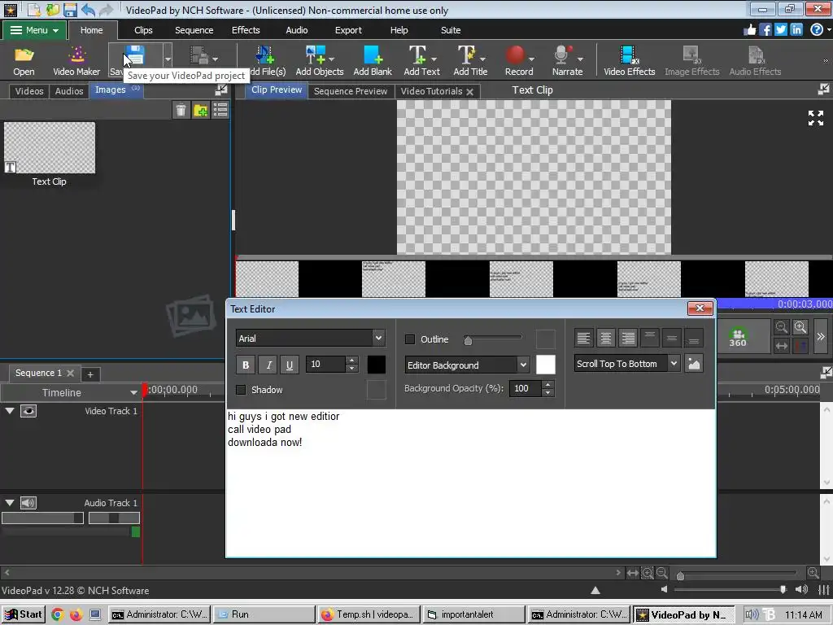Viewport: 833px width, 625px height.
Task: Open a project with the Open icon
Action: click(24, 60)
